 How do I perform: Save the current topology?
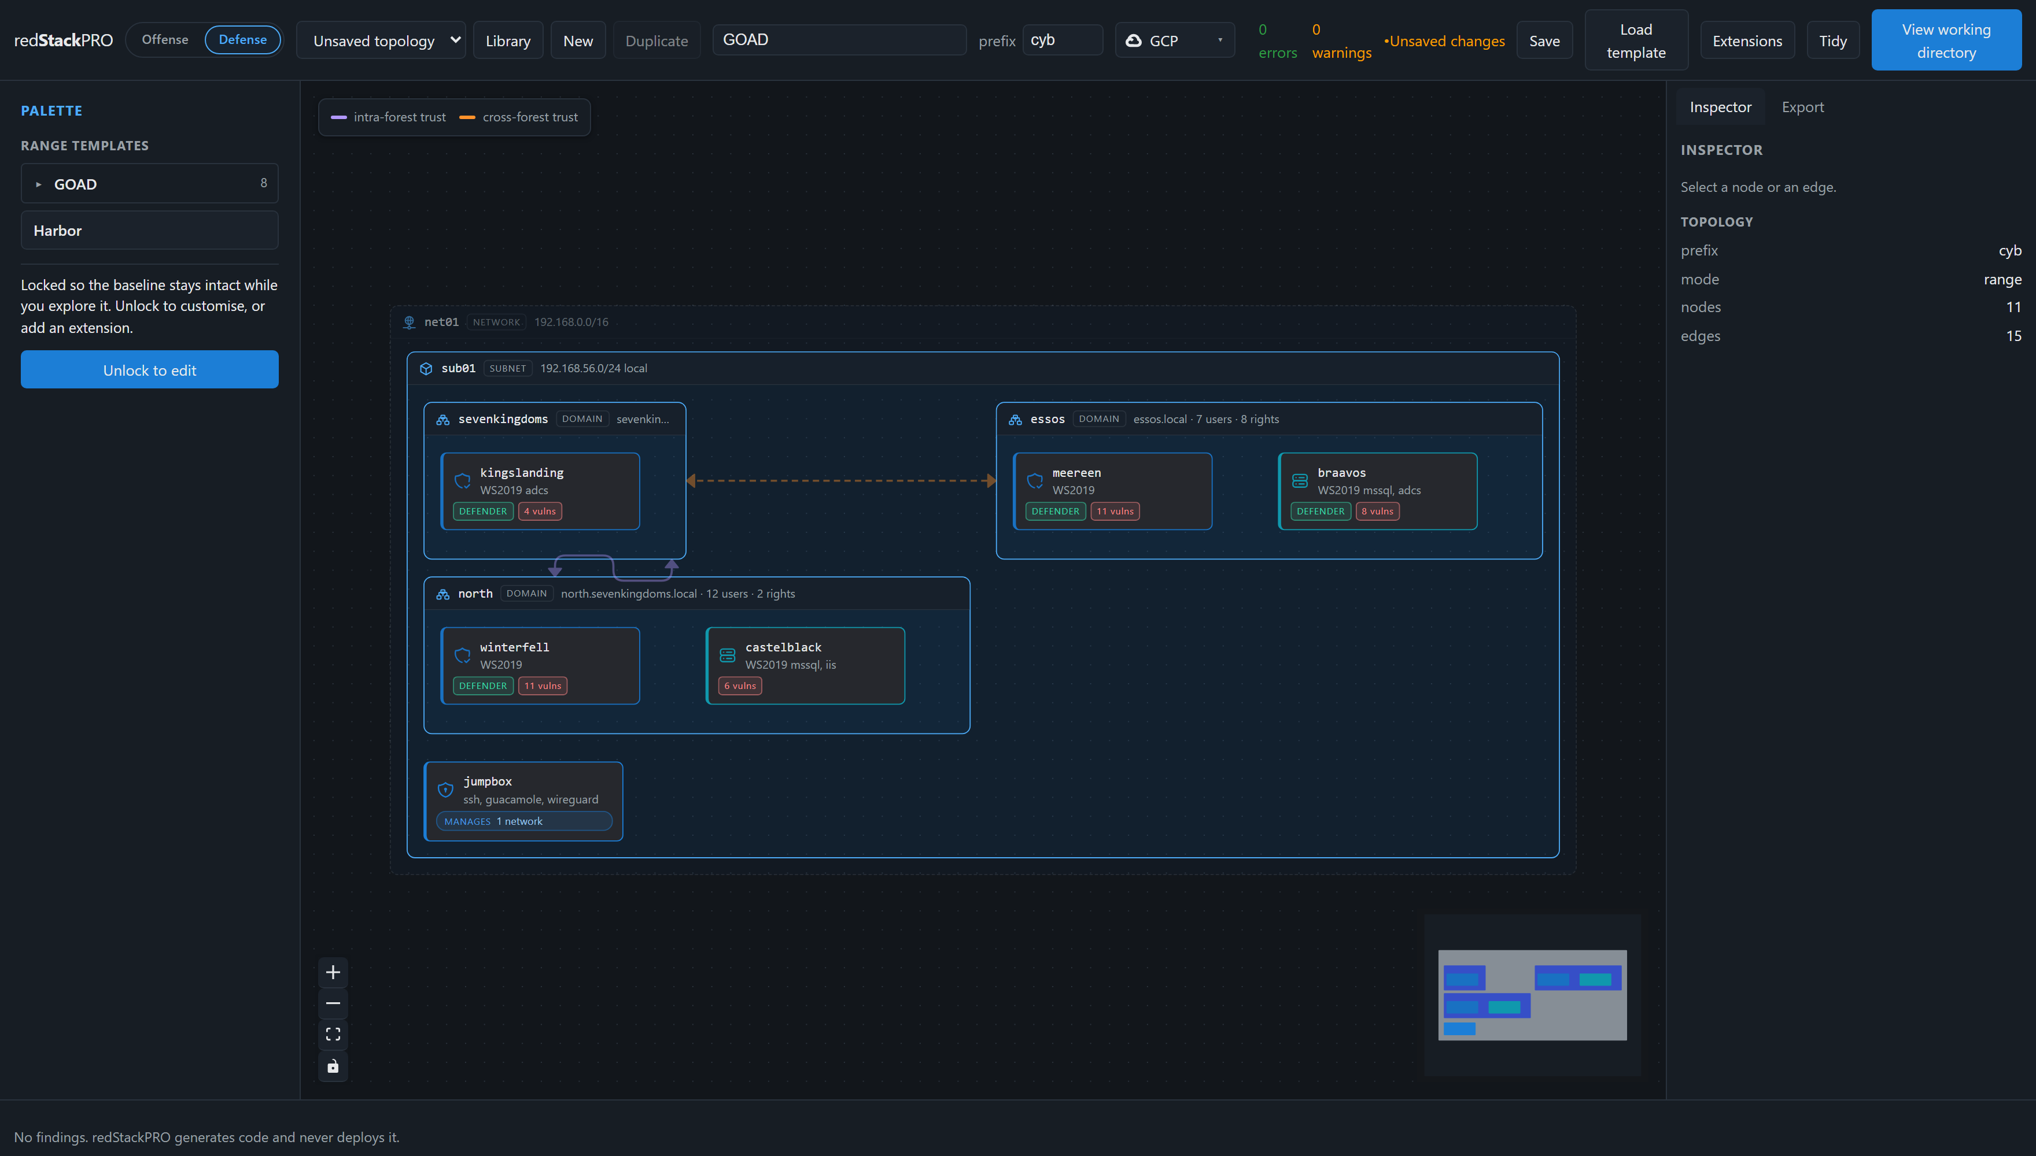[1544, 40]
